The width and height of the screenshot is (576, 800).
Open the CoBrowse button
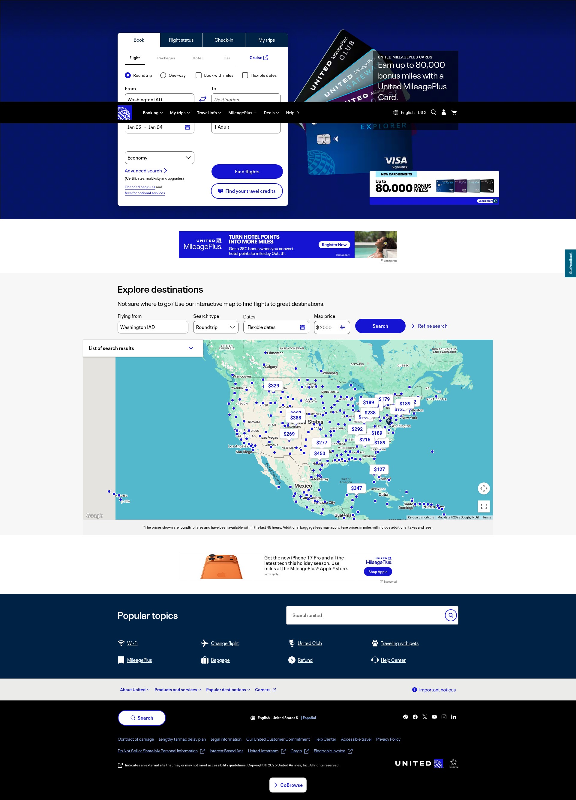coord(288,785)
